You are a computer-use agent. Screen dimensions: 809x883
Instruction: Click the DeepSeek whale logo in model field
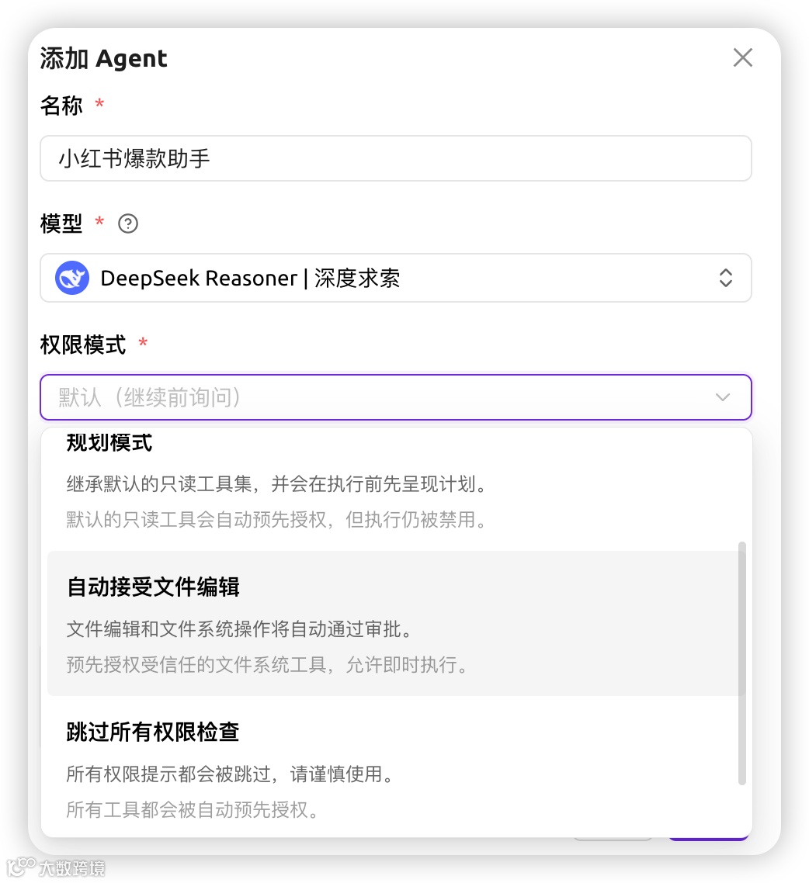coord(71,278)
